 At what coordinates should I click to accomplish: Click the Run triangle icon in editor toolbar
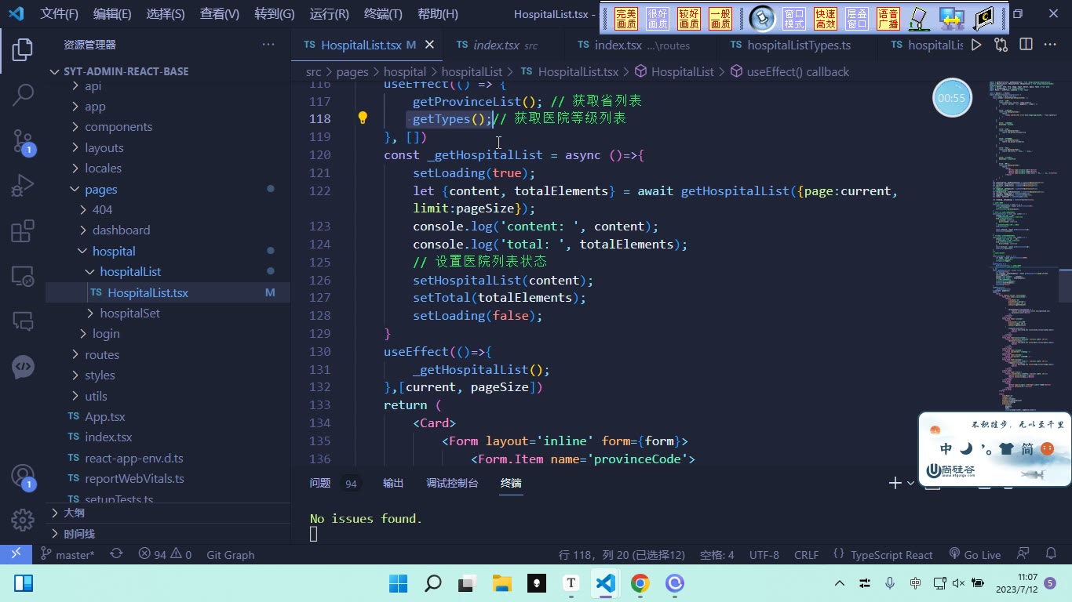(x=976, y=45)
